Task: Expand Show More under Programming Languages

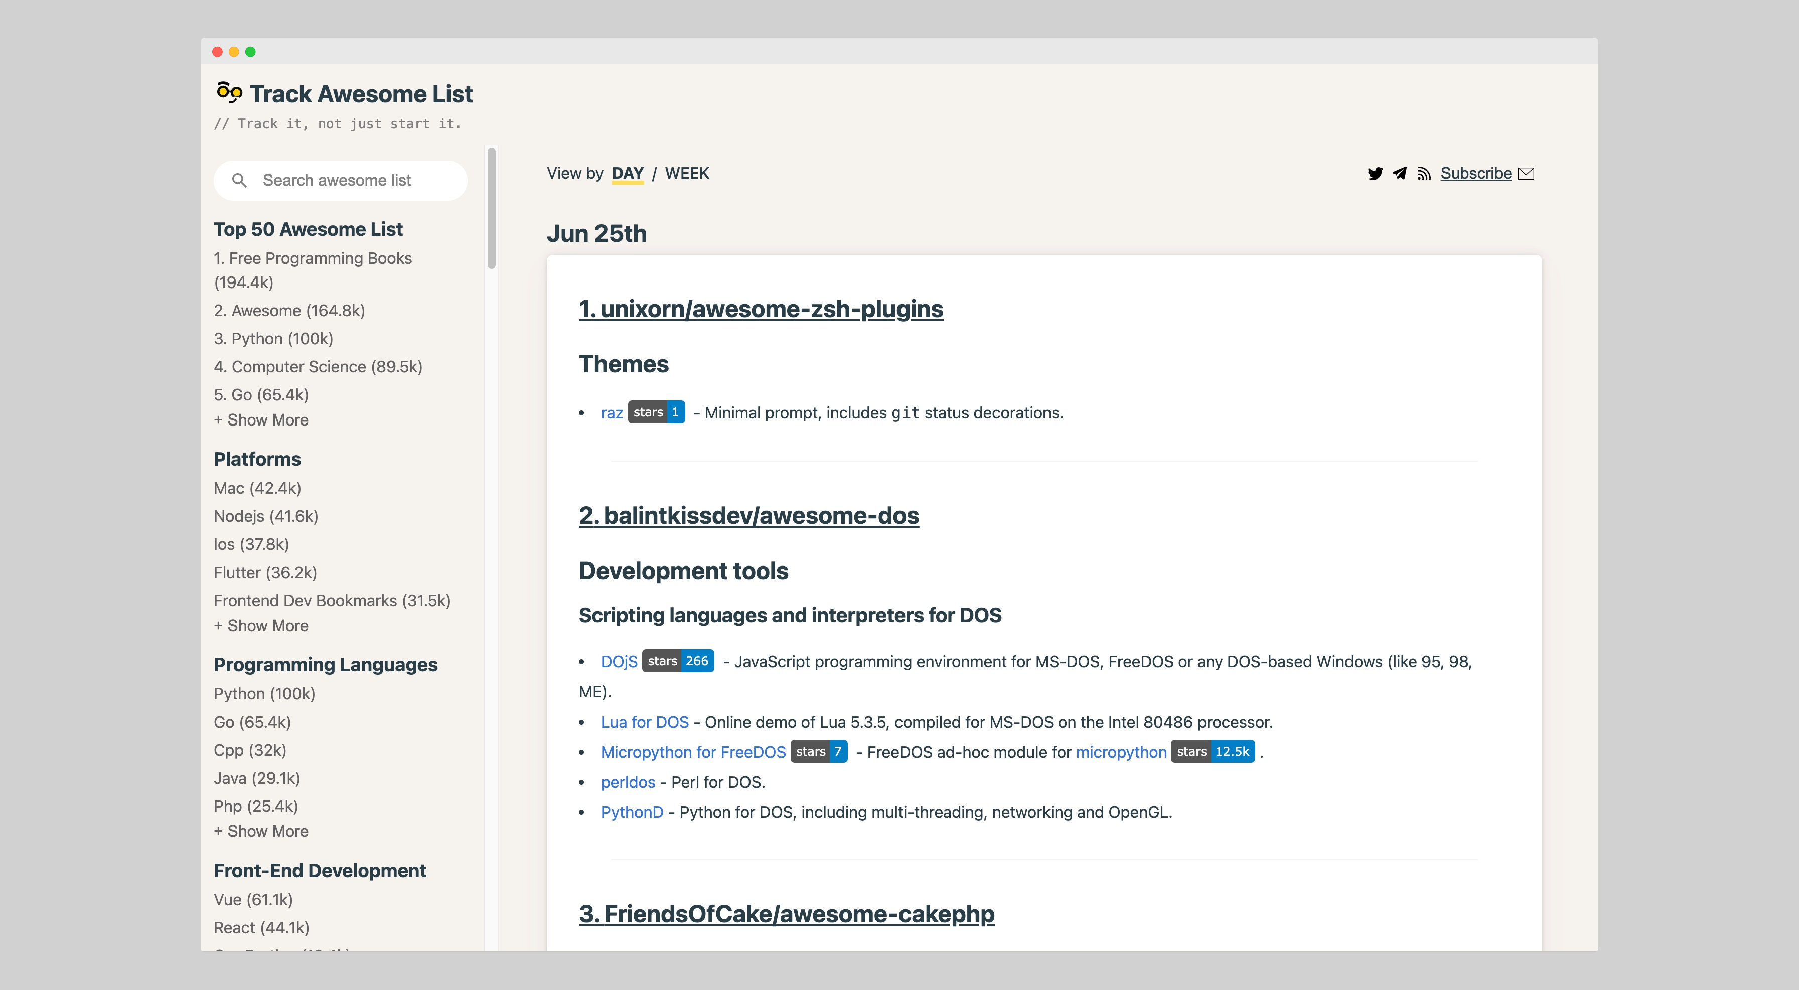Action: pos(261,831)
